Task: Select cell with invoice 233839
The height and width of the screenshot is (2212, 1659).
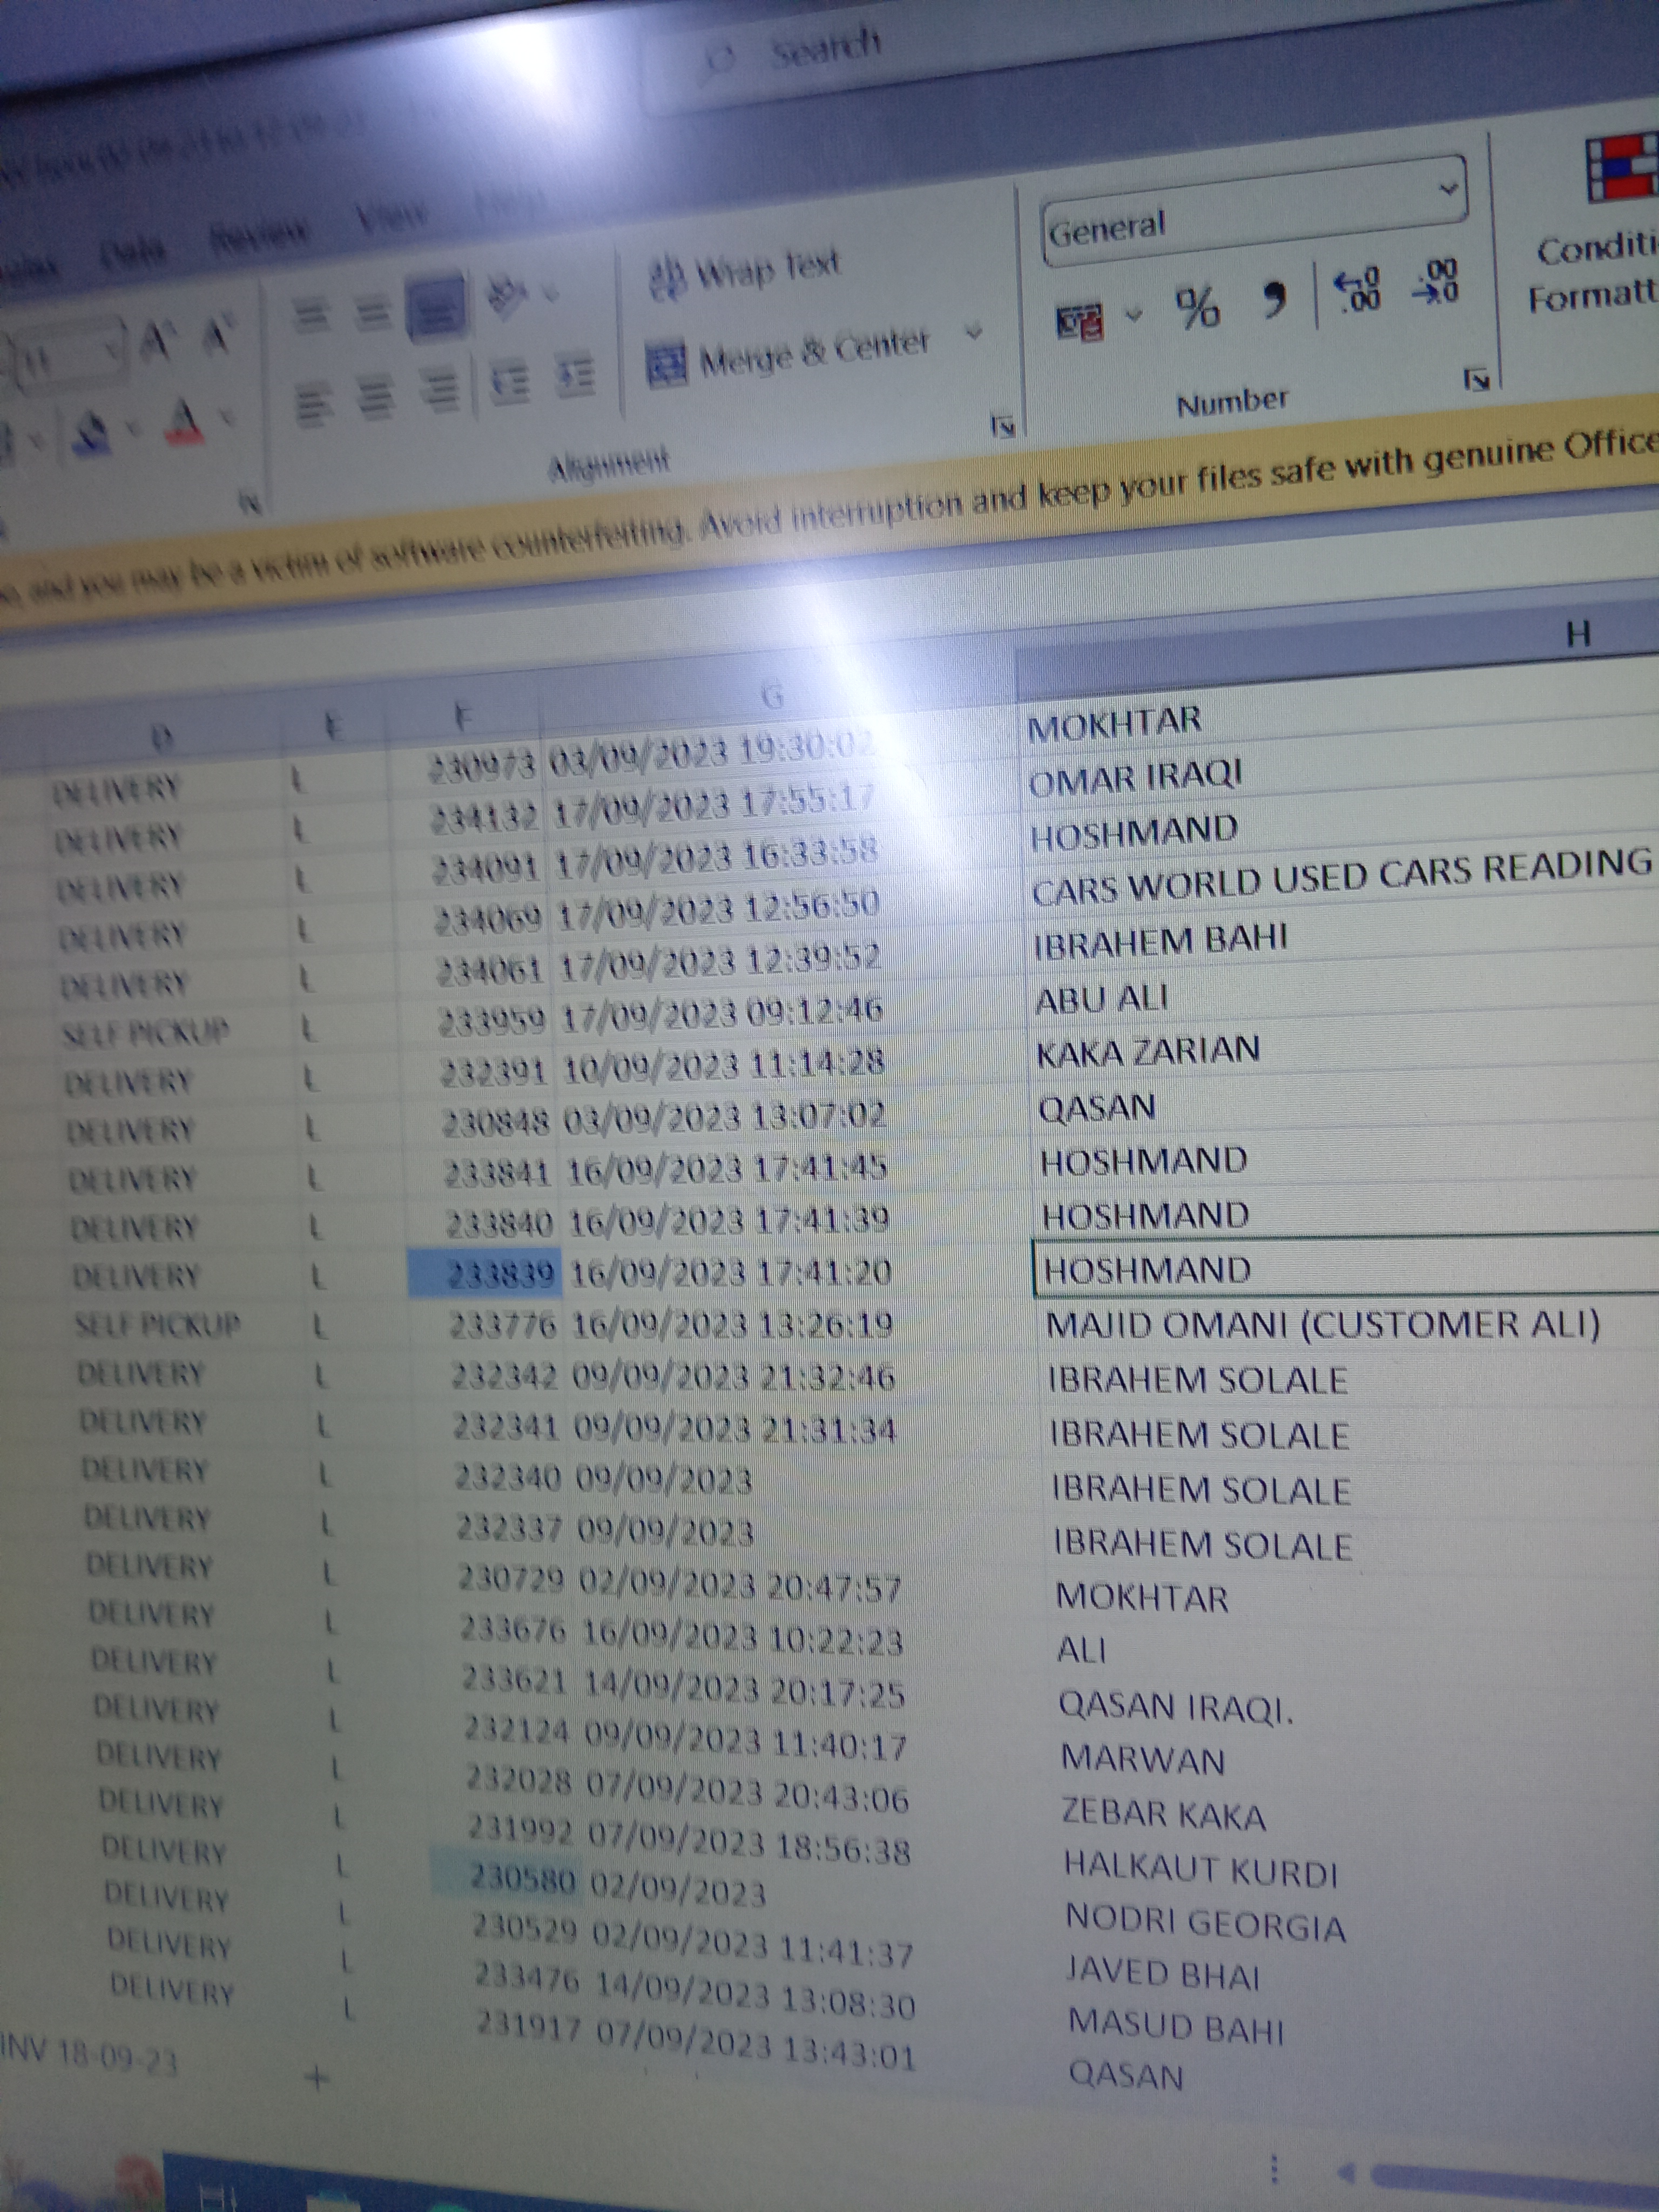Action: (485, 1274)
